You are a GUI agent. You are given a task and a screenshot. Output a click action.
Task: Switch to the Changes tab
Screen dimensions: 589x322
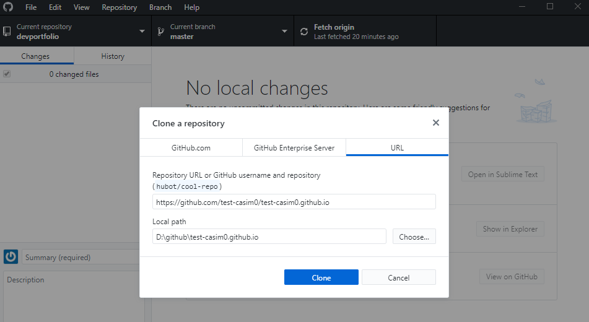(x=37, y=56)
